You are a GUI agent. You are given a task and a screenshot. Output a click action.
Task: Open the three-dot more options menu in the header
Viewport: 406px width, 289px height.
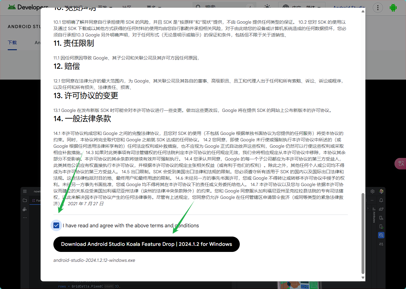[x=378, y=8]
